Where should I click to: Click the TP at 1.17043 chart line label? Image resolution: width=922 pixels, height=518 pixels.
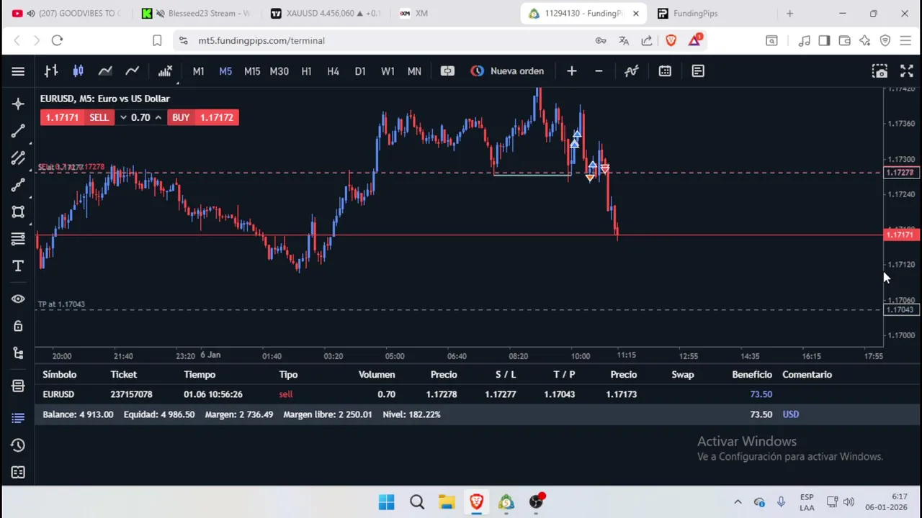pos(61,304)
